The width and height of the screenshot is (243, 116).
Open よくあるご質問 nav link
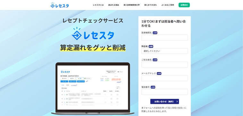[168, 5]
